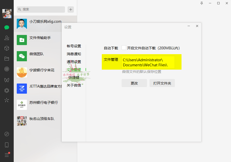This screenshot has height=162, width=231.
Task: Open the Channels video icon
Action: coord(7,80)
